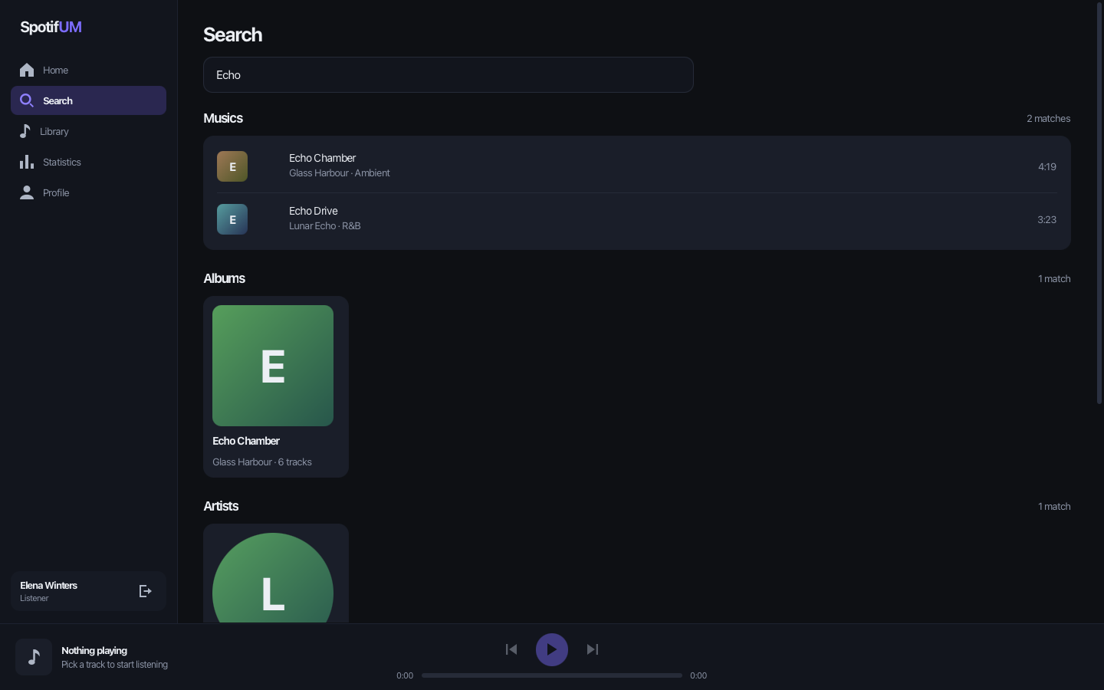Image resolution: width=1104 pixels, height=690 pixels.
Task: Seek on the playback progress bar
Action: coord(552,675)
